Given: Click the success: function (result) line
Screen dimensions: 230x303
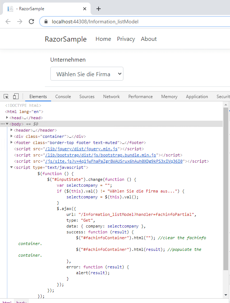Looking at the screenshot, I should point(100,232).
